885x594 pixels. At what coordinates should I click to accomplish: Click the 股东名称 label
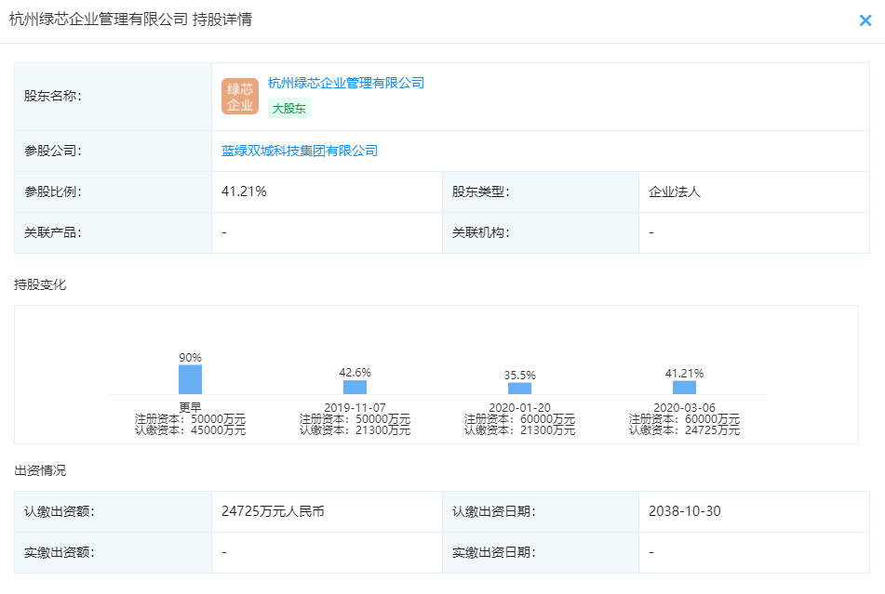(52, 97)
